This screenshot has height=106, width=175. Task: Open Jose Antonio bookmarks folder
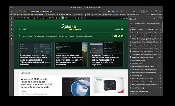pyautogui.click(x=50, y=15)
